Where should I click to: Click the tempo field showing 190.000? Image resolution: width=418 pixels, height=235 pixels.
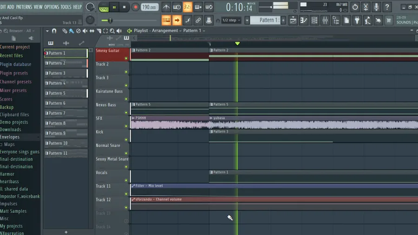point(150,7)
